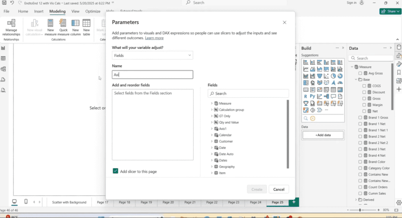Open the 'What will your variable adjust' dropdown

(152, 55)
